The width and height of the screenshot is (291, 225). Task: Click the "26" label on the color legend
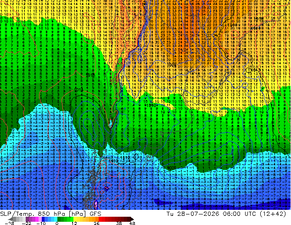pyautogui.click(x=96, y=223)
